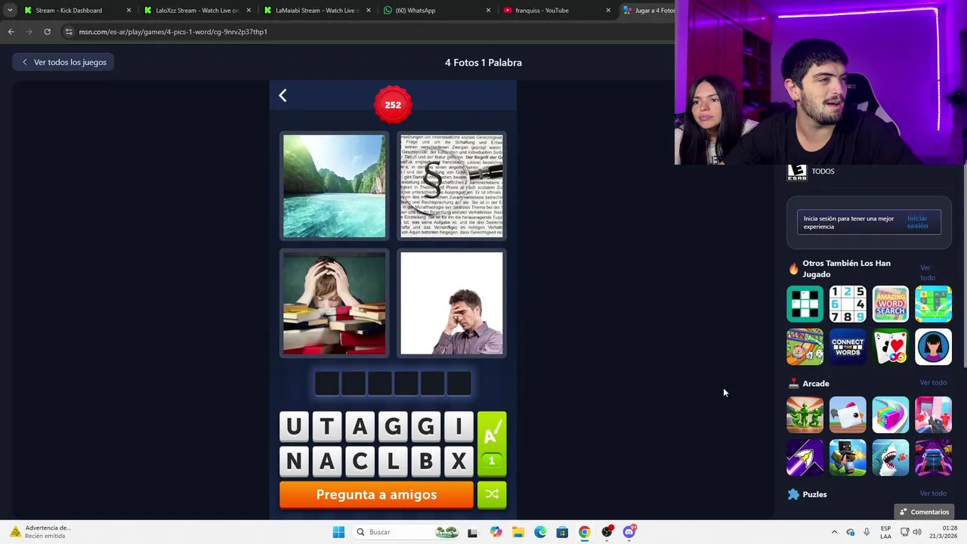Click Pregunta a amigos button
This screenshot has height=544, width=967.
tap(376, 494)
